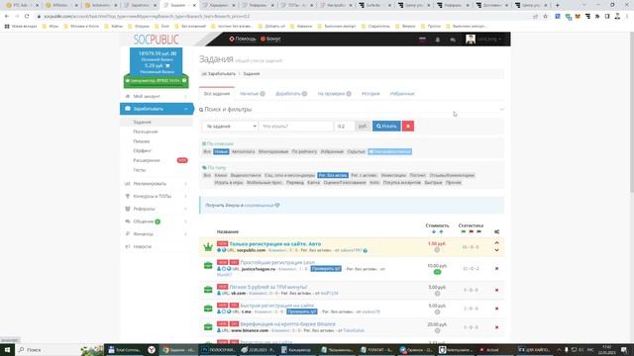Select Посещения in sidebar
634x356 pixels.
[146, 132]
